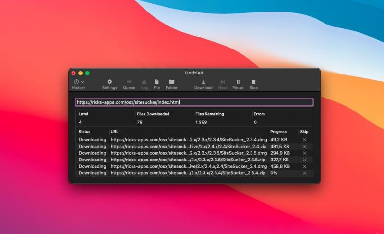Viewport: 384px width, 234px height.
Task: Click the Errors value 0
Action: point(255,122)
